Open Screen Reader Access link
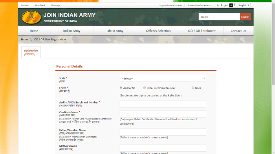This screenshot has width=275, height=154. (x=199, y=5)
